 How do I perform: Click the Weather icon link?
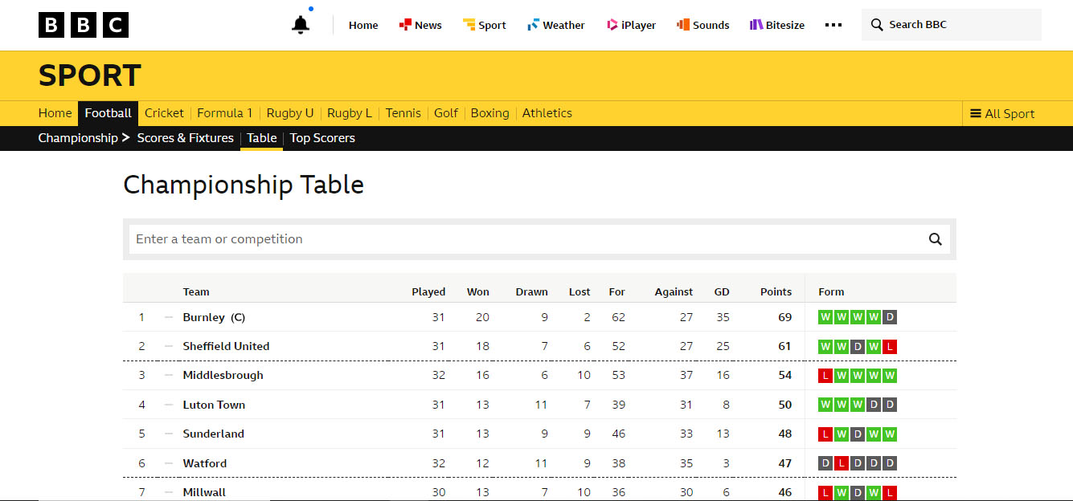533,25
